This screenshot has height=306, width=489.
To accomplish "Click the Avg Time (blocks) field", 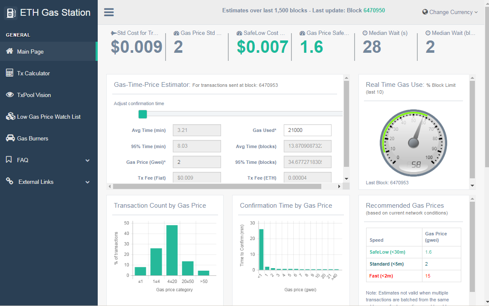I will 308,146.
